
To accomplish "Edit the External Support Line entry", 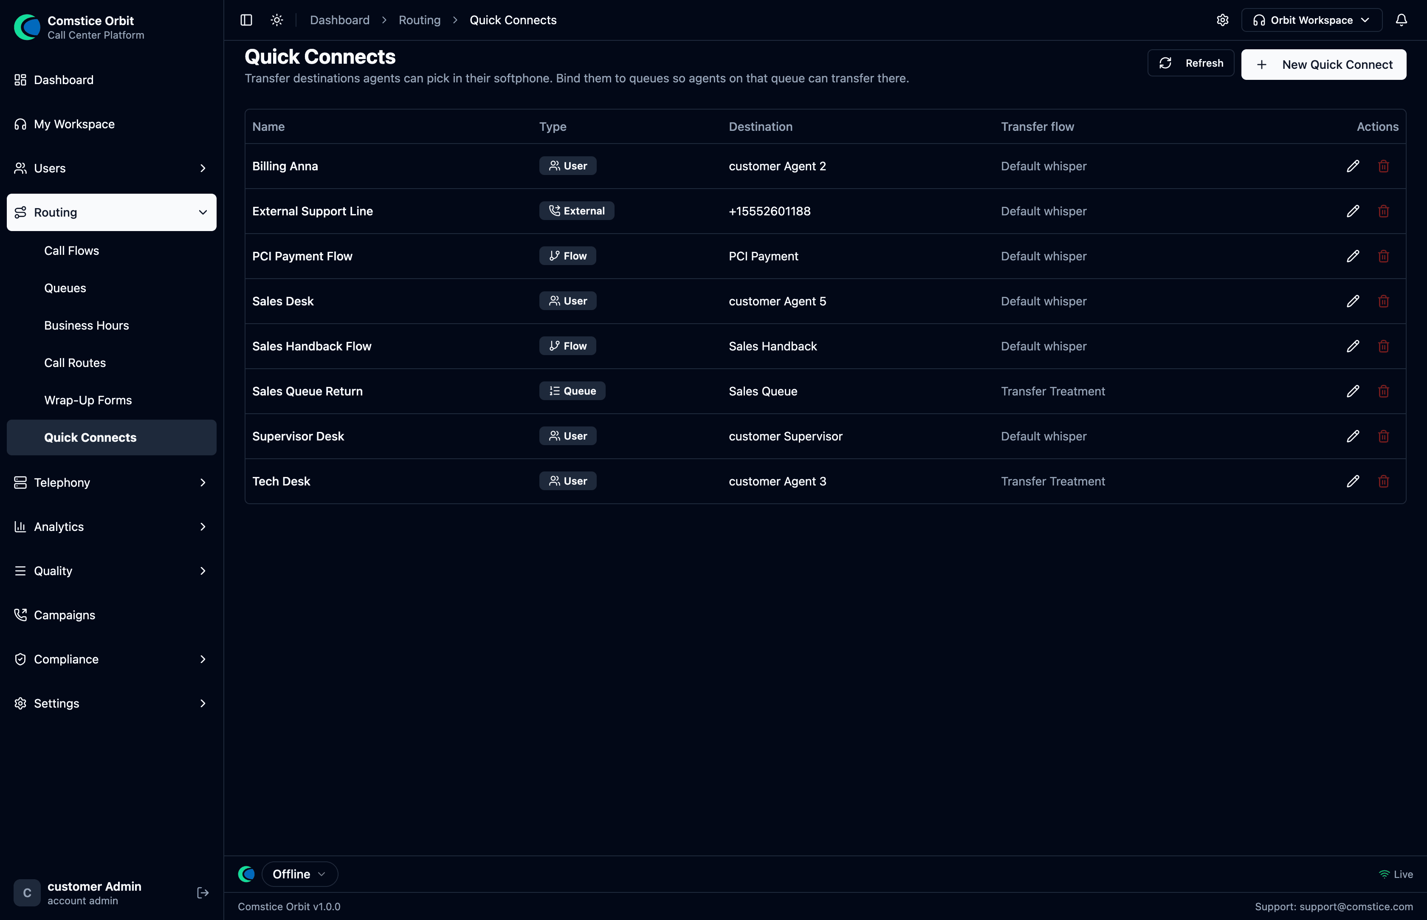I will coord(1353,212).
